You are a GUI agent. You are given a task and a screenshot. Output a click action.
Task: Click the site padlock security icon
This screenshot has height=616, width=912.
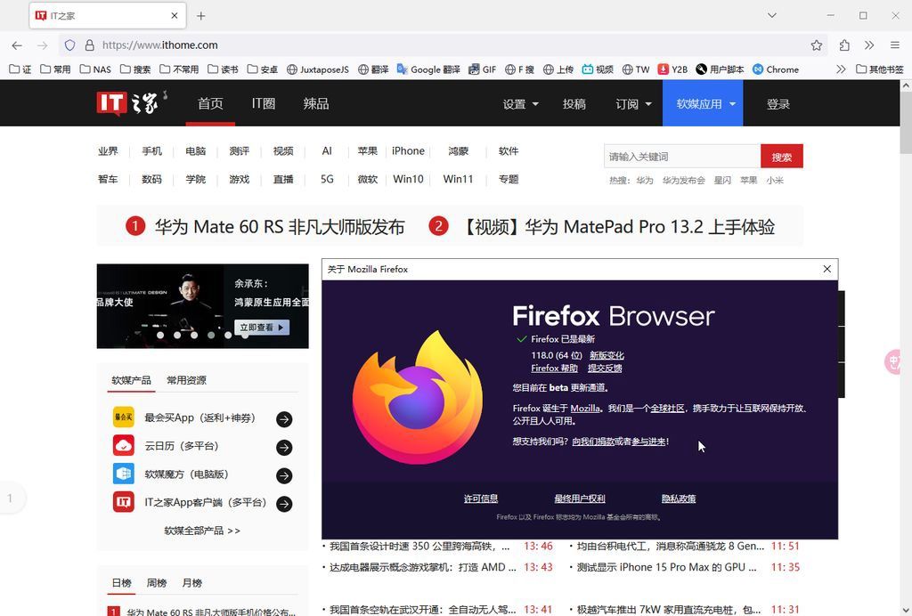[90, 45]
